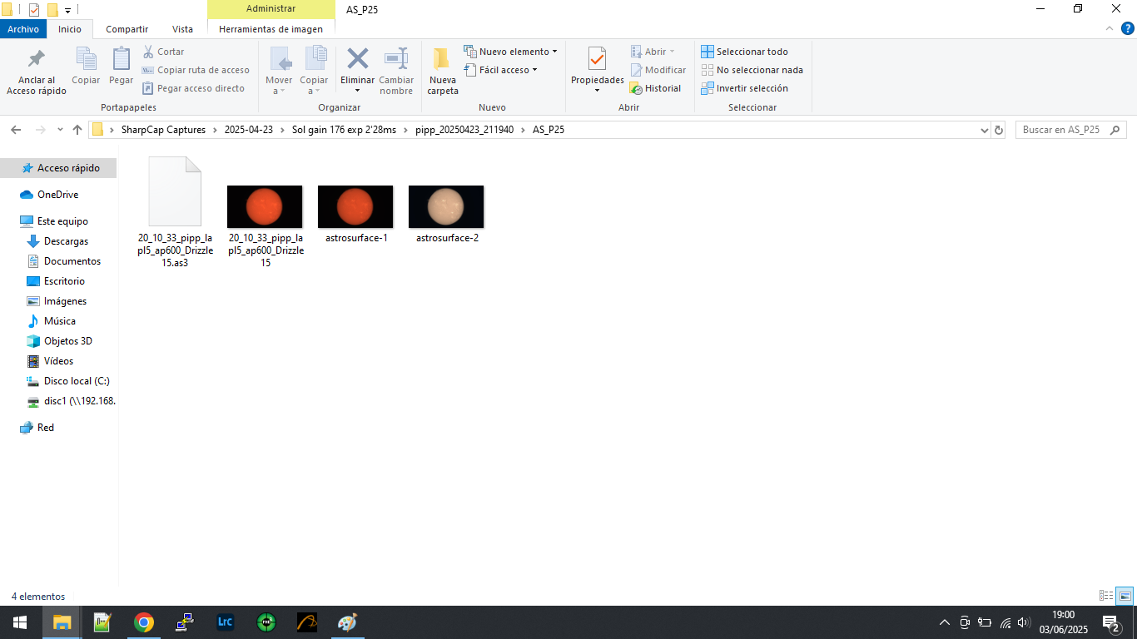Go up one folder level arrow
Screen dimensions: 1137x639
pos(77,130)
